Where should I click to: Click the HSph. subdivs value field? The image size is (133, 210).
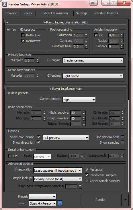[76, 113]
